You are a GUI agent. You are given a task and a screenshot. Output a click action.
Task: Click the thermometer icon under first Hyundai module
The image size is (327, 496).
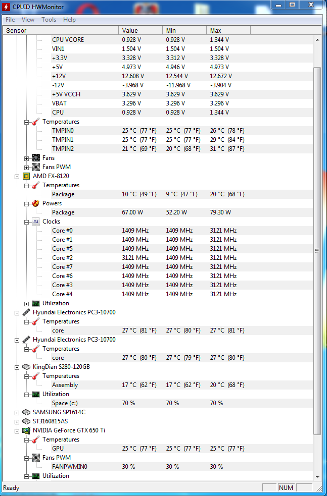(36, 321)
